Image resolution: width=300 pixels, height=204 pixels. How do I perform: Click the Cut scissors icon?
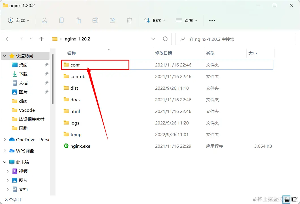44,20
